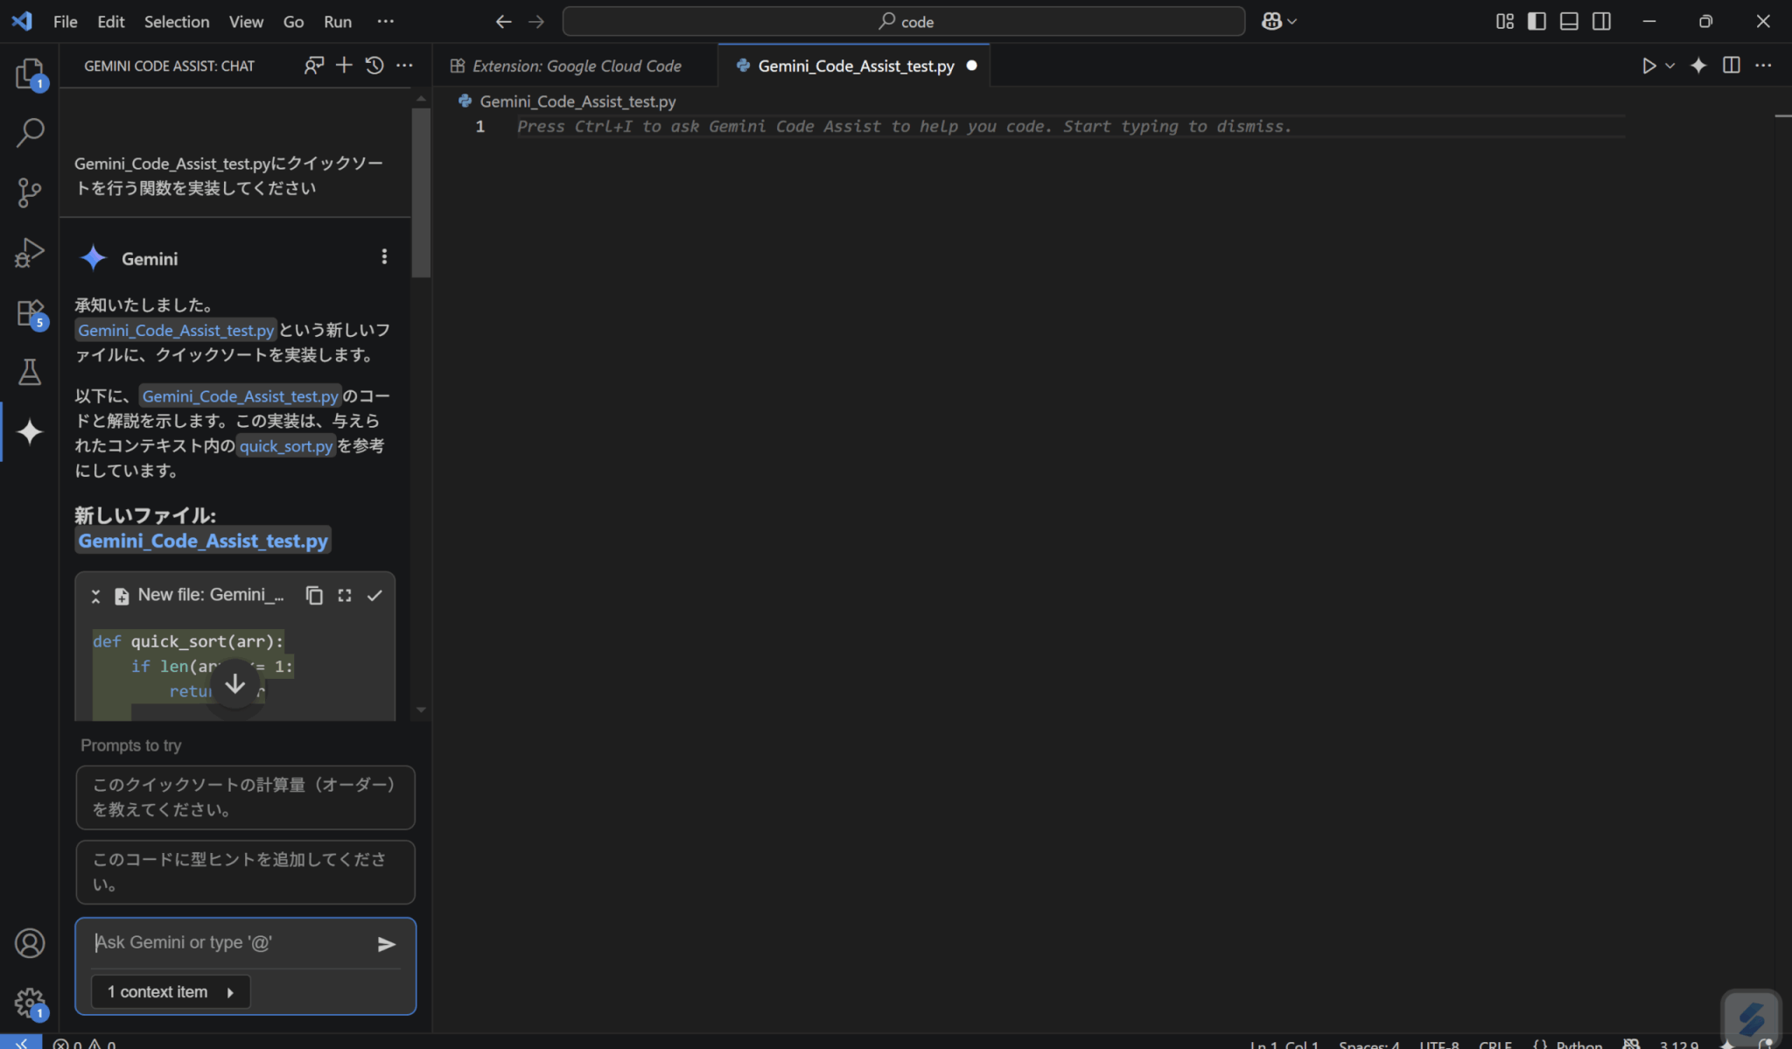Customize layout from the title bar icon
Screen dimensions: 1792x1049
click(1505, 22)
